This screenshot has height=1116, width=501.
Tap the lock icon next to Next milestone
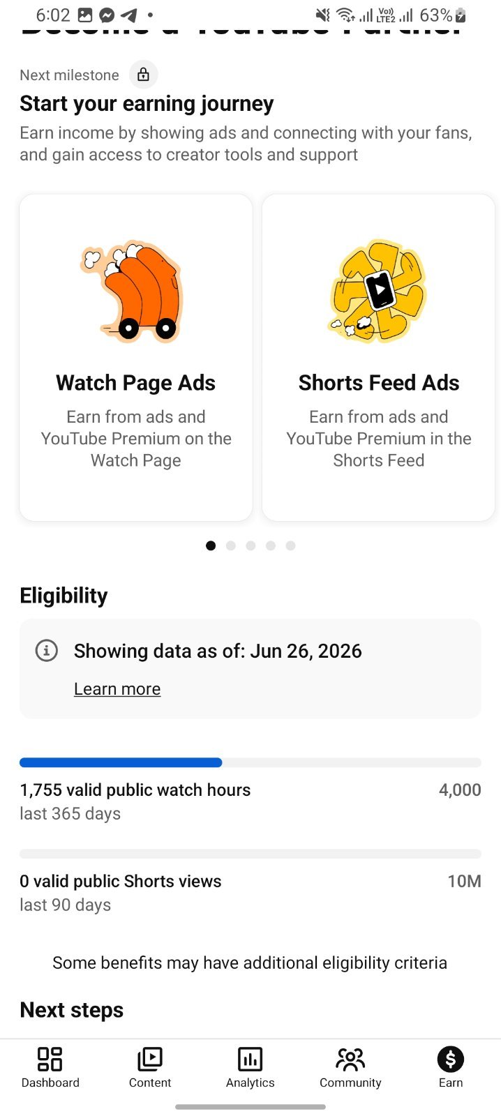pos(144,75)
